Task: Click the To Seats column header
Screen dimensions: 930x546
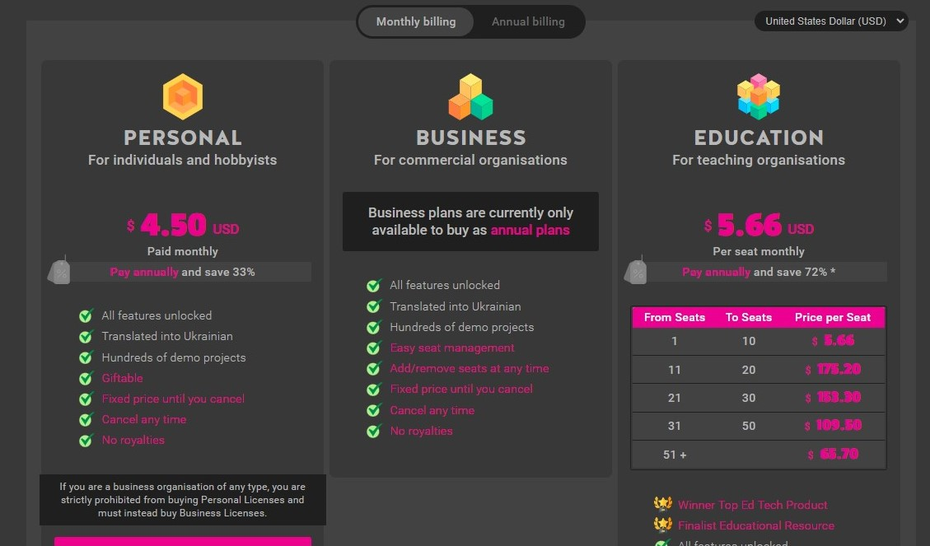Action: coord(749,317)
